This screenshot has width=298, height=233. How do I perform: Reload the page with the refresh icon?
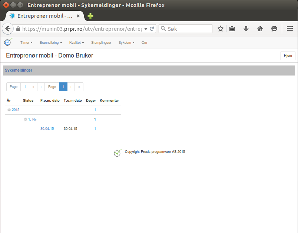[152, 29]
